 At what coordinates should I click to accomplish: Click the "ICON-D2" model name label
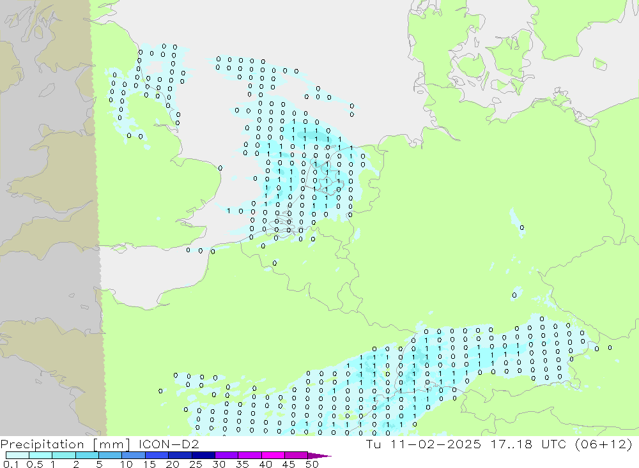click(169, 444)
